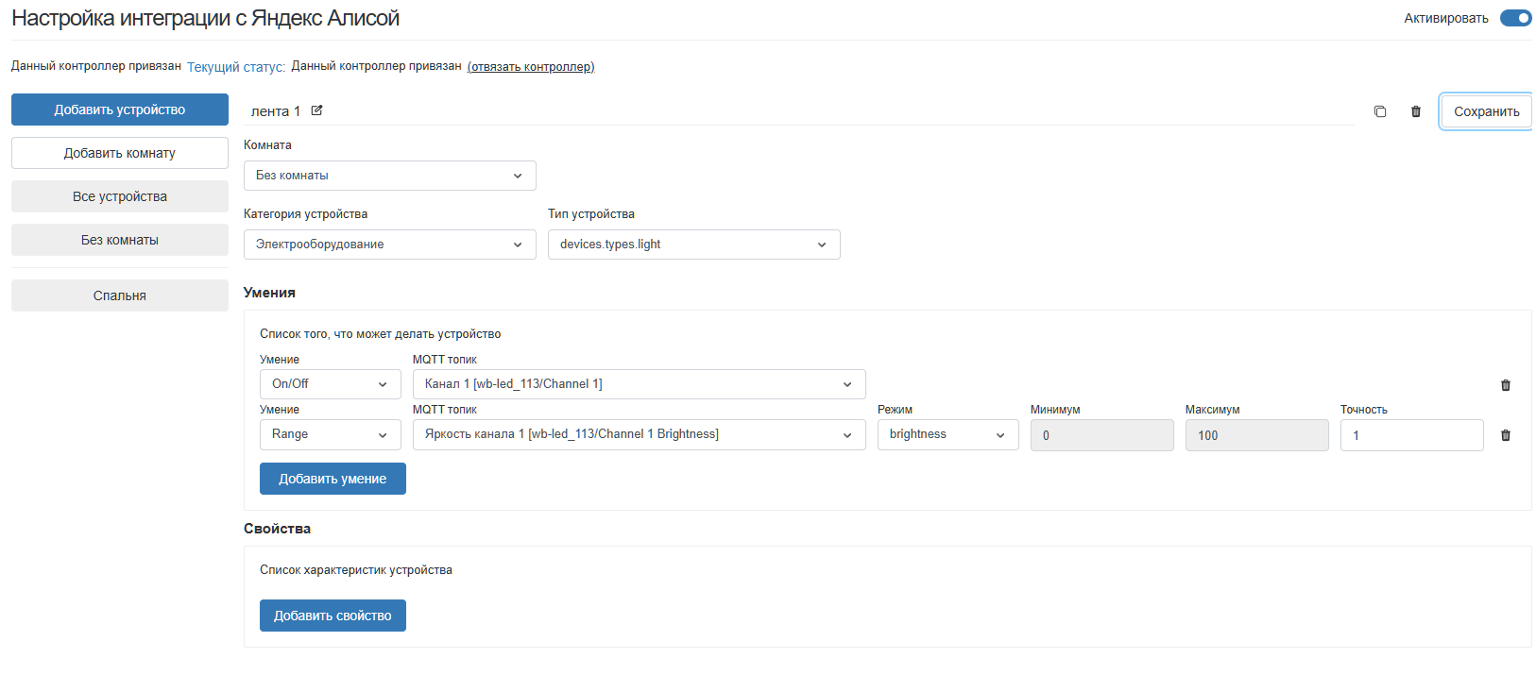Click the copy device icon
Viewport: 1536px width, 692px height.
coord(1380,111)
